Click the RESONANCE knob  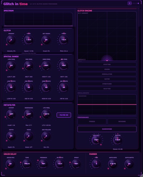click(29, 114)
